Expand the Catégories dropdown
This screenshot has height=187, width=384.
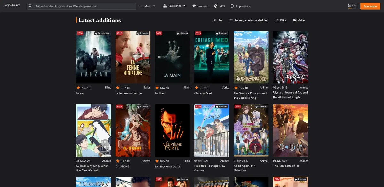(174, 6)
